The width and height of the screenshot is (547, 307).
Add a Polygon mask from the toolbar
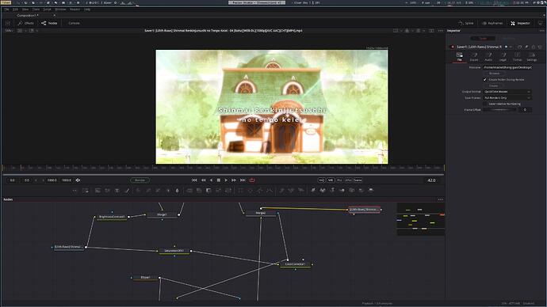[x=260, y=191]
